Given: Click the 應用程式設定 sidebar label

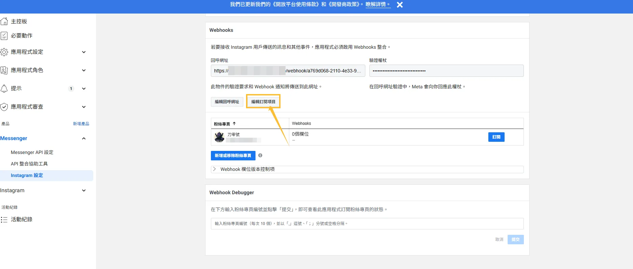Looking at the screenshot, I should [x=27, y=52].
